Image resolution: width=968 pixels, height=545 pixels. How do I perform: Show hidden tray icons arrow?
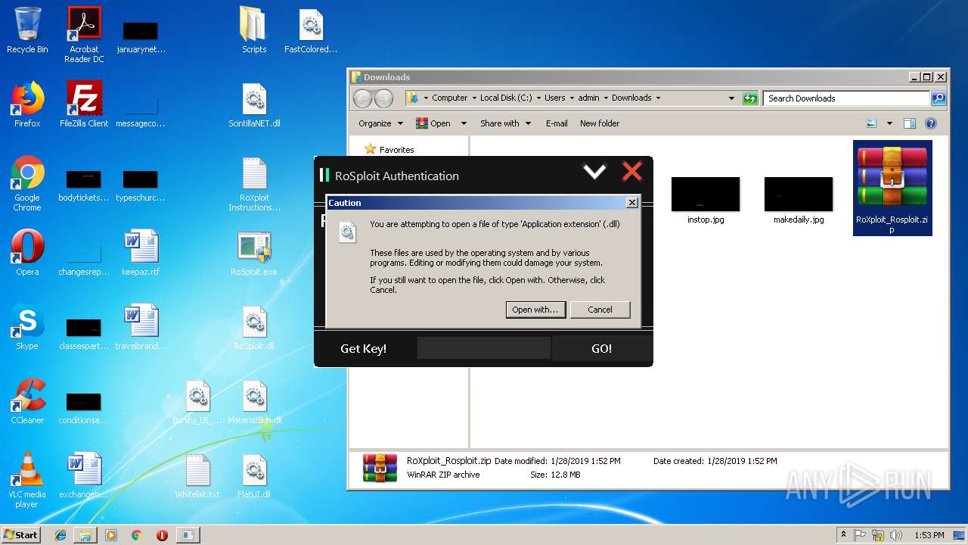pyautogui.click(x=843, y=535)
